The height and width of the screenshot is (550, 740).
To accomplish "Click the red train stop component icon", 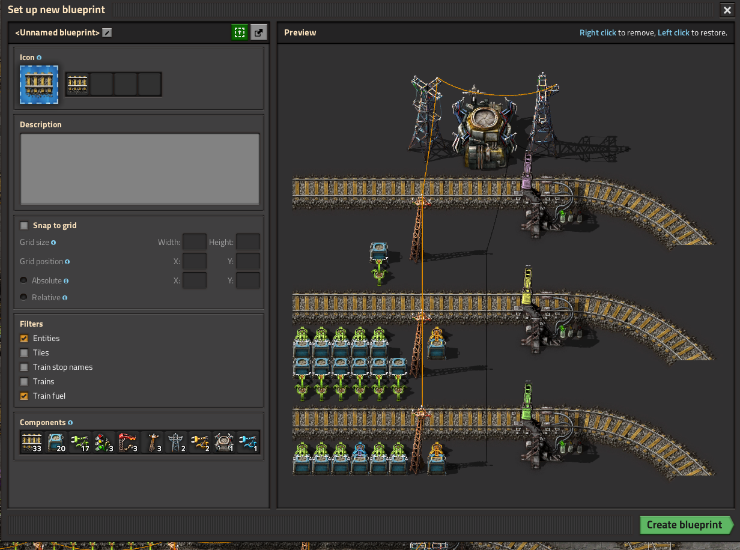I will click(x=129, y=443).
